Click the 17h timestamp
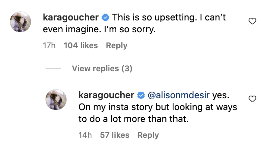The width and height of the screenshot is (261, 149). (x=49, y=45)
